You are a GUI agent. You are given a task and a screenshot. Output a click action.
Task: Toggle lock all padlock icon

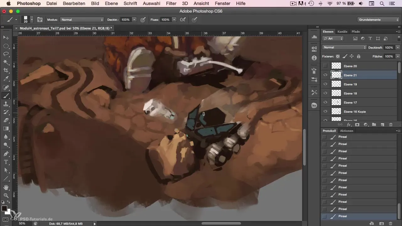tap(359, 56)
